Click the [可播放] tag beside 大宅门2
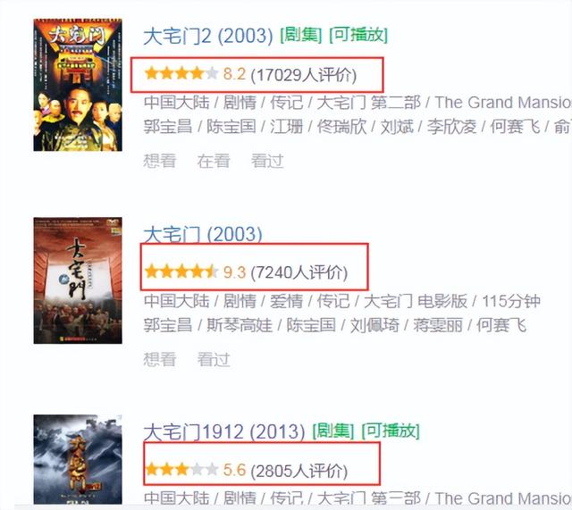 [x=358, y=36]
